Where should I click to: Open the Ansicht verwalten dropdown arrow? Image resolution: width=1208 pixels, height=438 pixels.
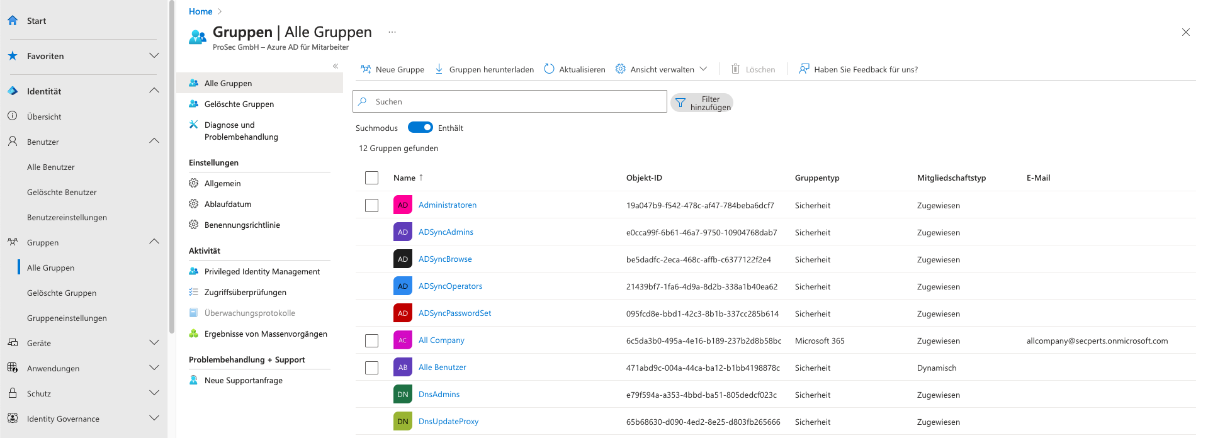tap(704, 69)
